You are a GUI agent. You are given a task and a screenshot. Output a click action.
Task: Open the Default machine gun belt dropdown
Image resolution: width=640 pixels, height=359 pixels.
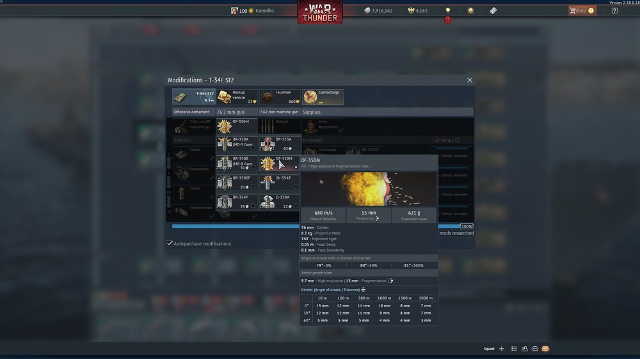[280, 126]
